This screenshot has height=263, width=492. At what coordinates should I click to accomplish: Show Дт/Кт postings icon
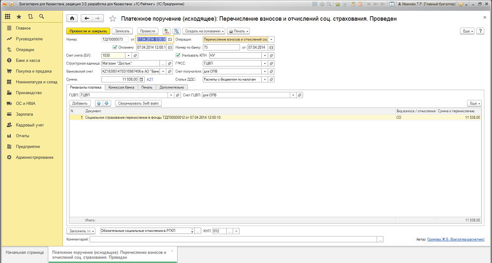pyautogui.click(x=166, y=31)
